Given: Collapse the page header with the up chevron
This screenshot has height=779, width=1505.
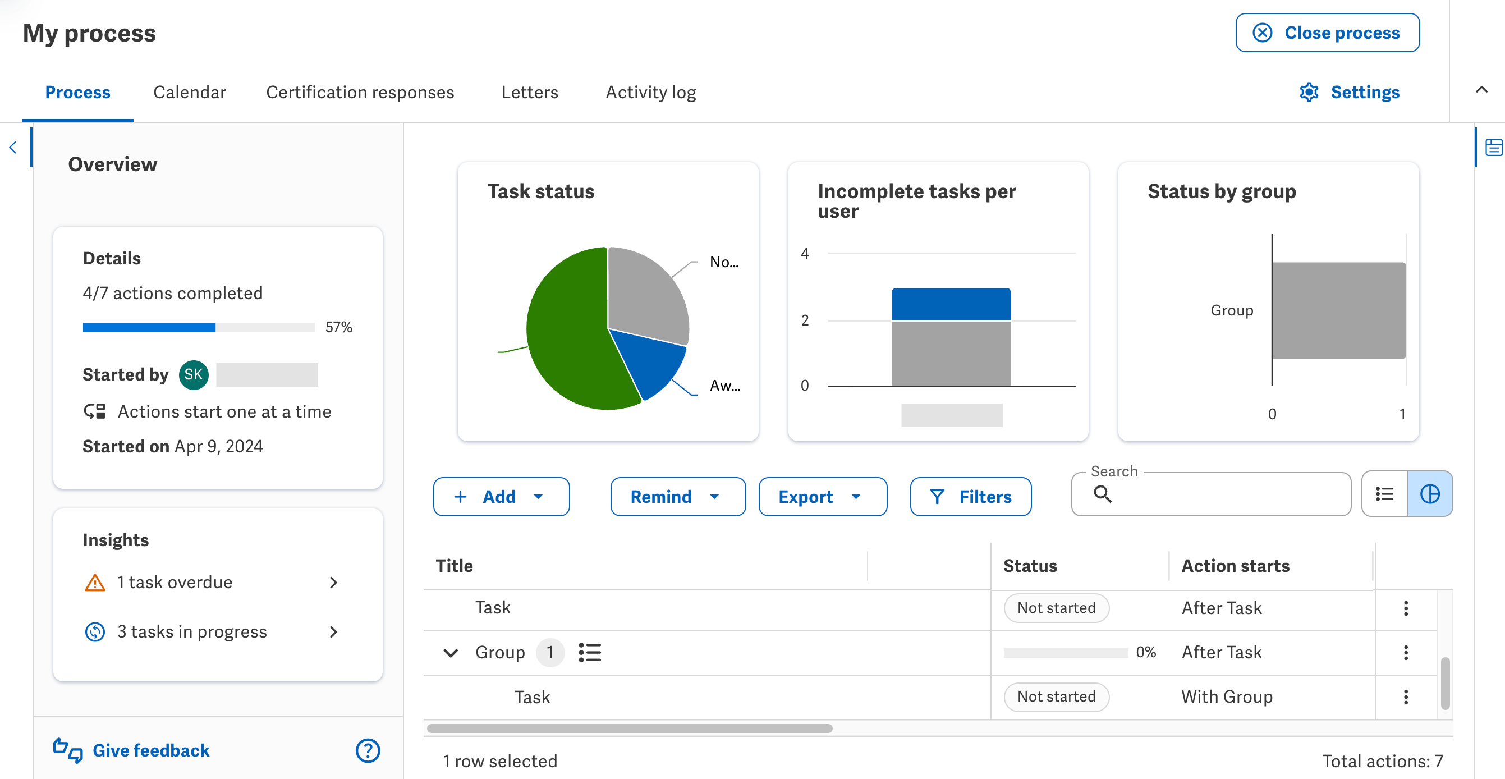Looking at the screenshot, I should 1481,90.
